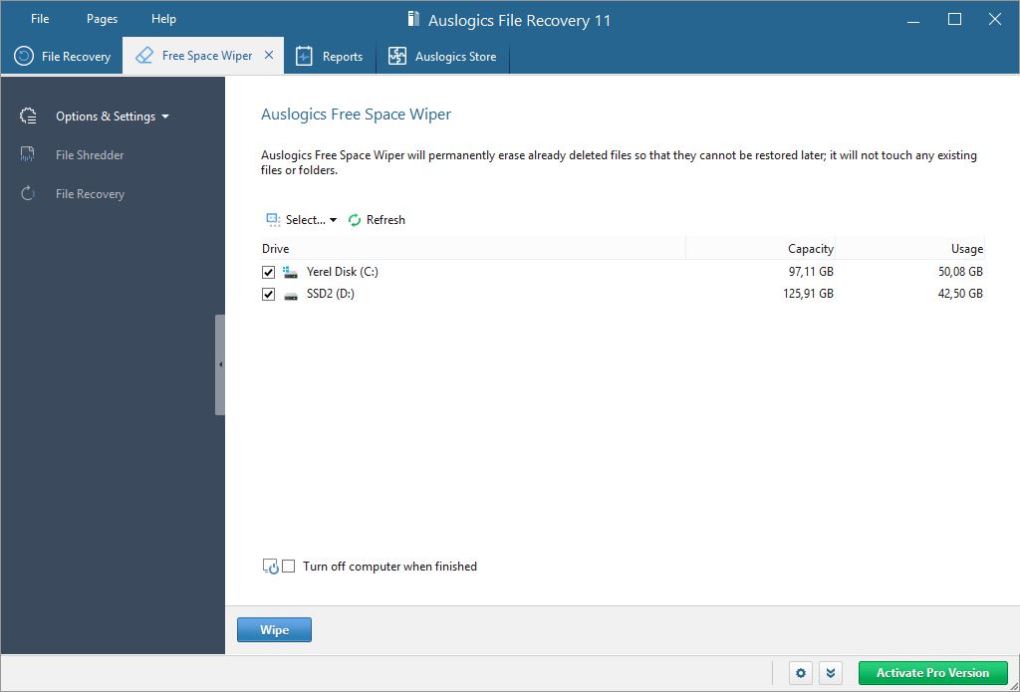This screenshot has width=1020, height=692.
Task: Sort by the Usage column header
Action: pos(910,249)
